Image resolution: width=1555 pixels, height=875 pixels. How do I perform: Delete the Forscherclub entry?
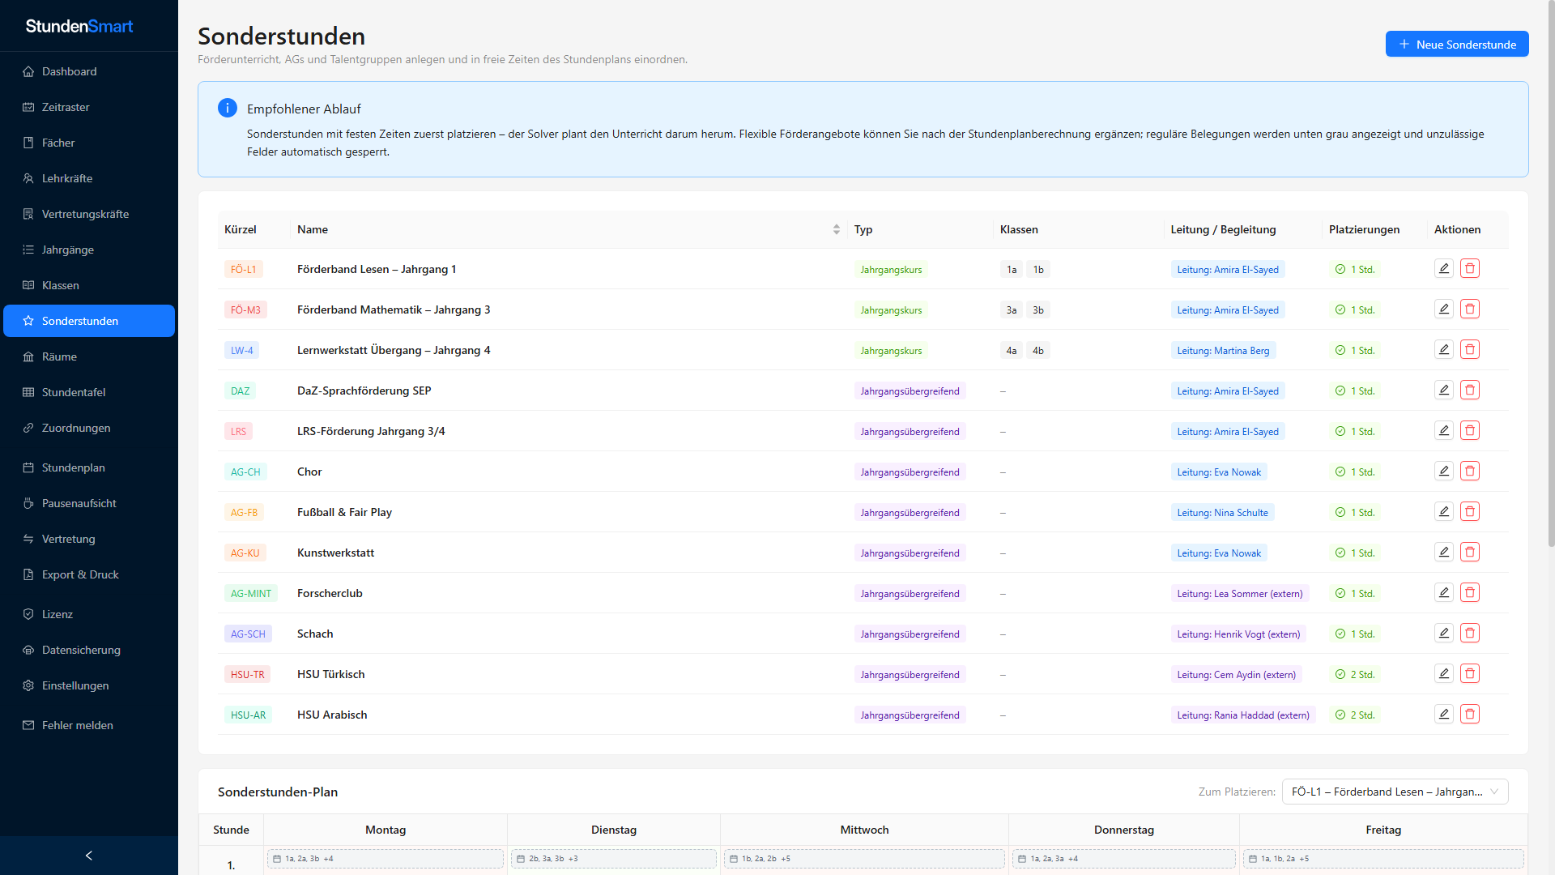coord(1470,592)
